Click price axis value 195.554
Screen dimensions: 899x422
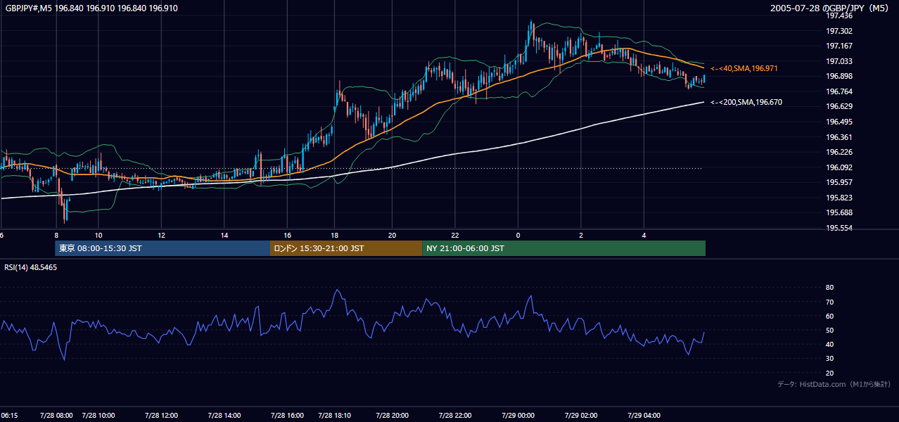[x=839, y=228]
